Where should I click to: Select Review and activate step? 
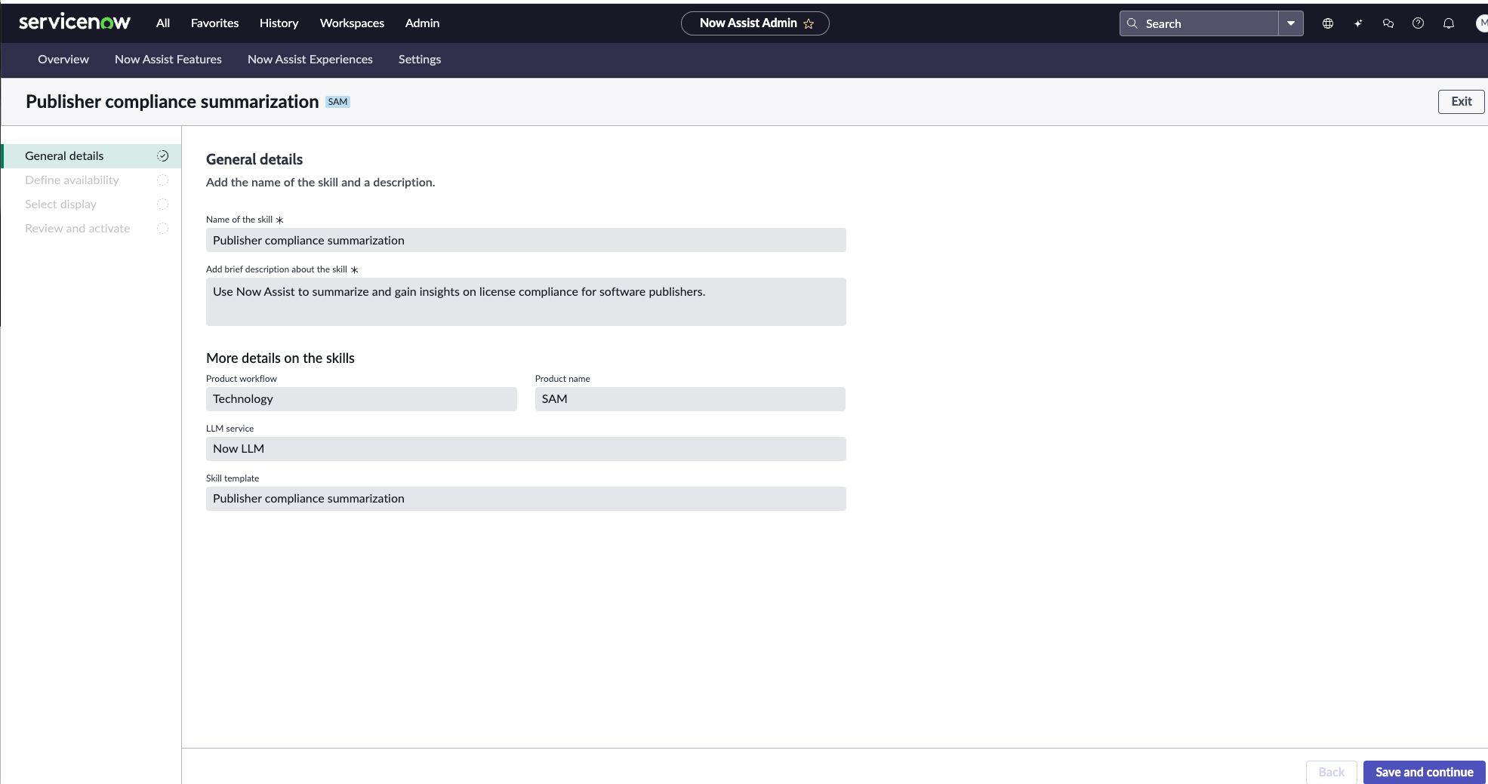click(x=91, y=229)
